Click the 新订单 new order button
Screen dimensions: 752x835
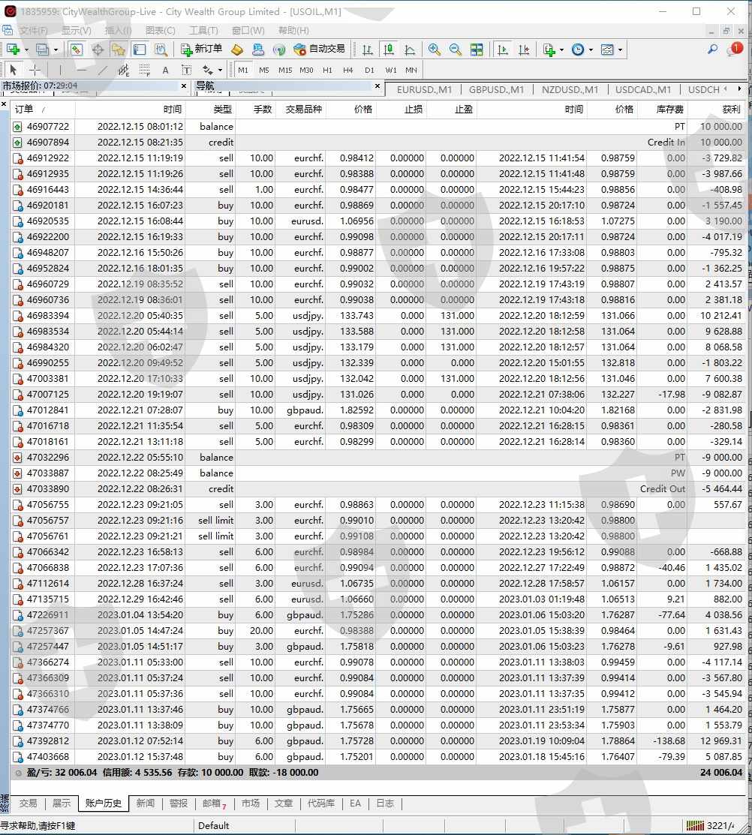(201, 50)
